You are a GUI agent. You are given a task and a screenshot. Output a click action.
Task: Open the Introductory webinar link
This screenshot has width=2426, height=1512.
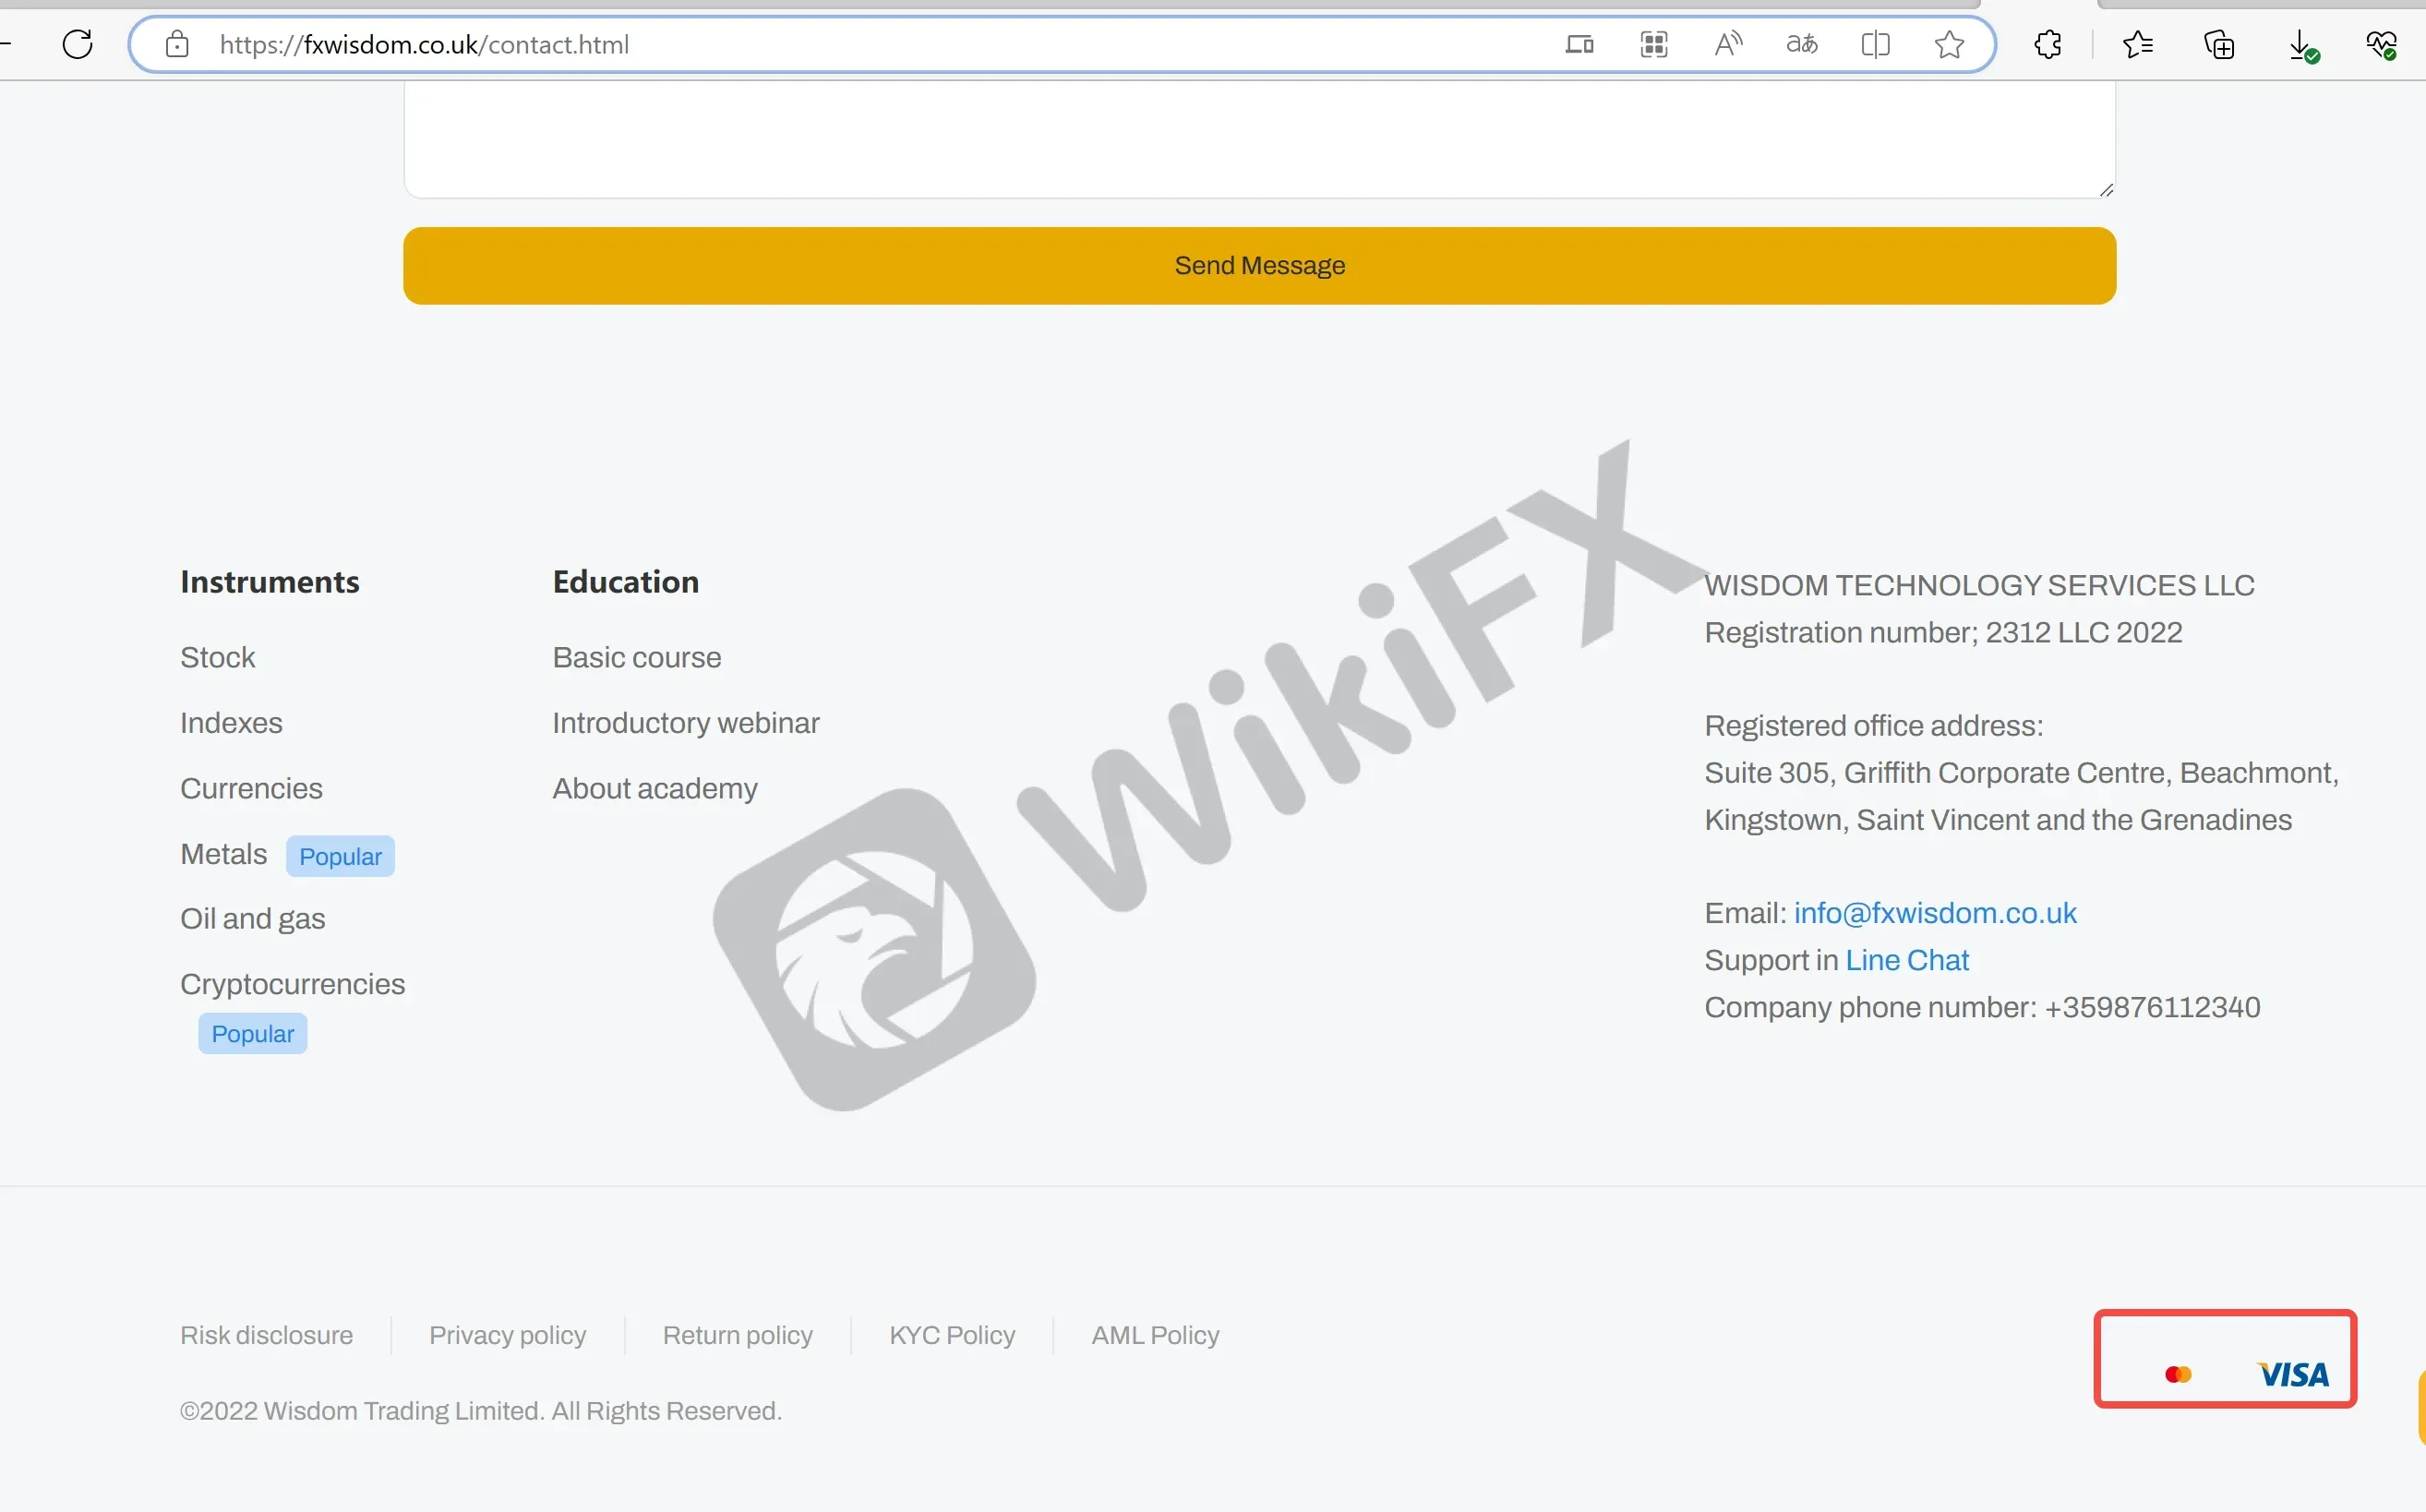(685, 723)
